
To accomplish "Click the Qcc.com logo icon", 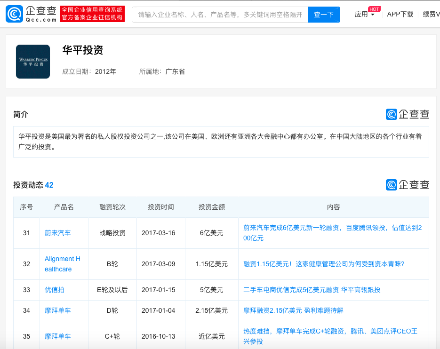I will point(14,14).
